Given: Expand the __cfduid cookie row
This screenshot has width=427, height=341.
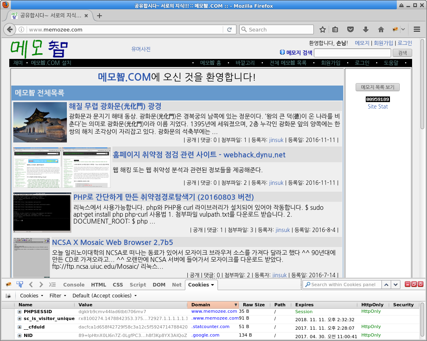Looking at the screenshot, I should pos(19,327).
